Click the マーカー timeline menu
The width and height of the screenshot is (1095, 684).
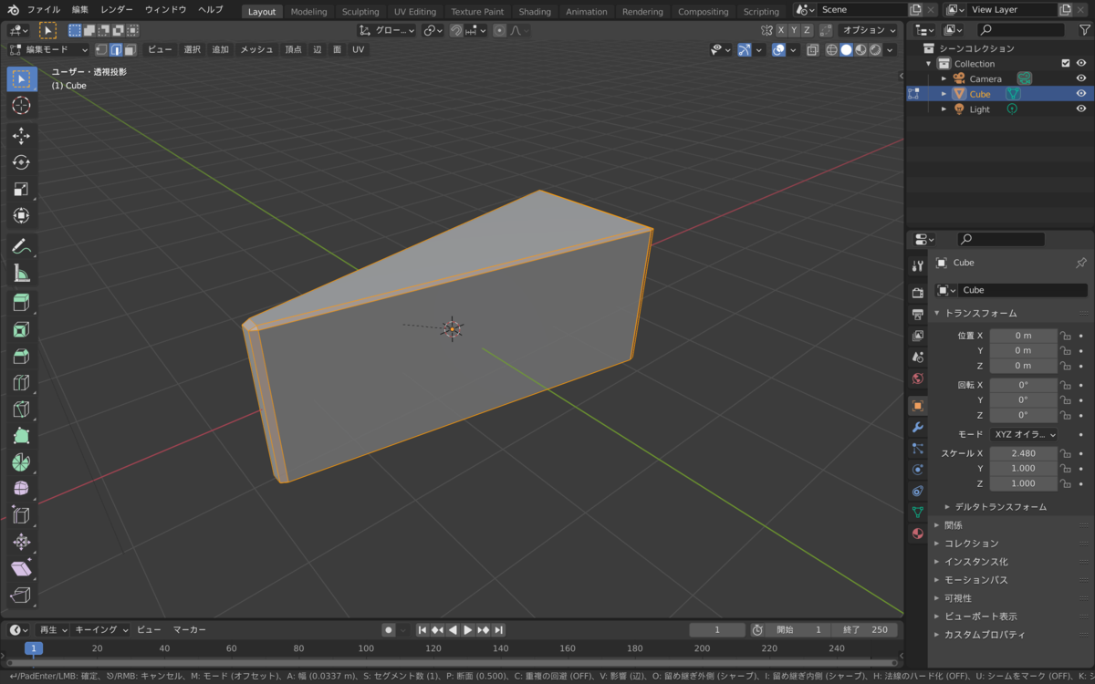tap(190, 629)
